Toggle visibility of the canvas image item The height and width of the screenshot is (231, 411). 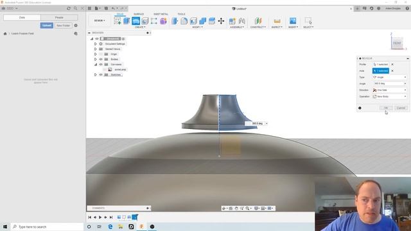click(105, 70)
